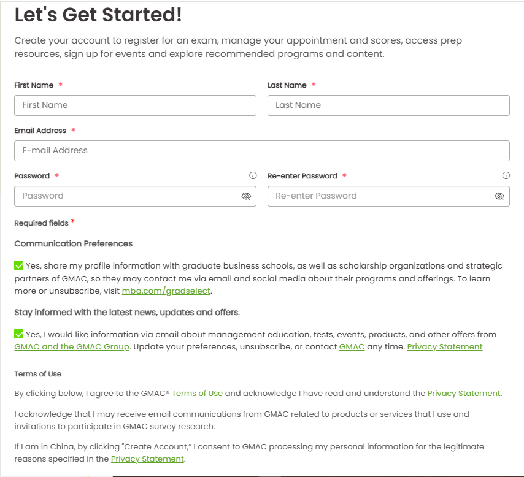Click the Password info icon
This screenshot has height=477, width=524.
coord(253,175)
